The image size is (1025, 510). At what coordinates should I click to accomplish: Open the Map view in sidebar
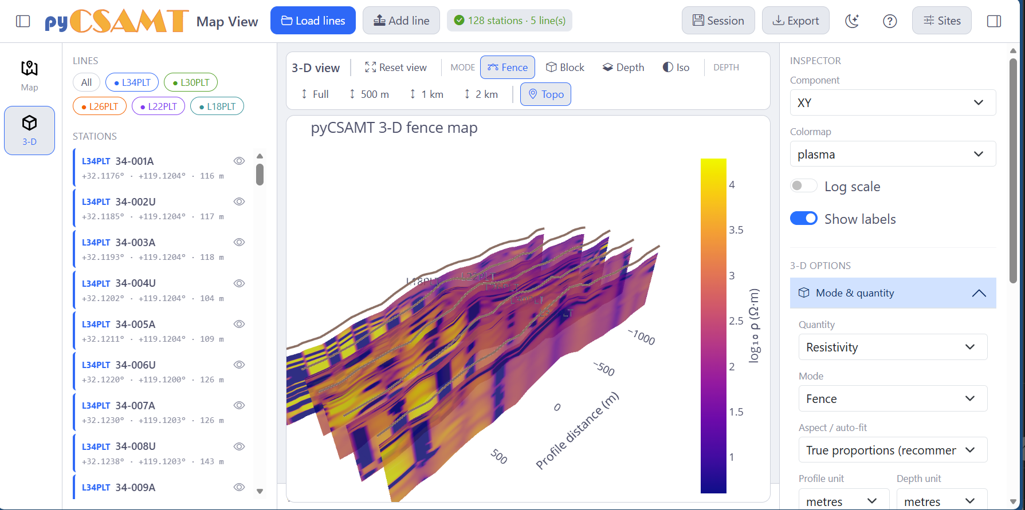[30, 76]
